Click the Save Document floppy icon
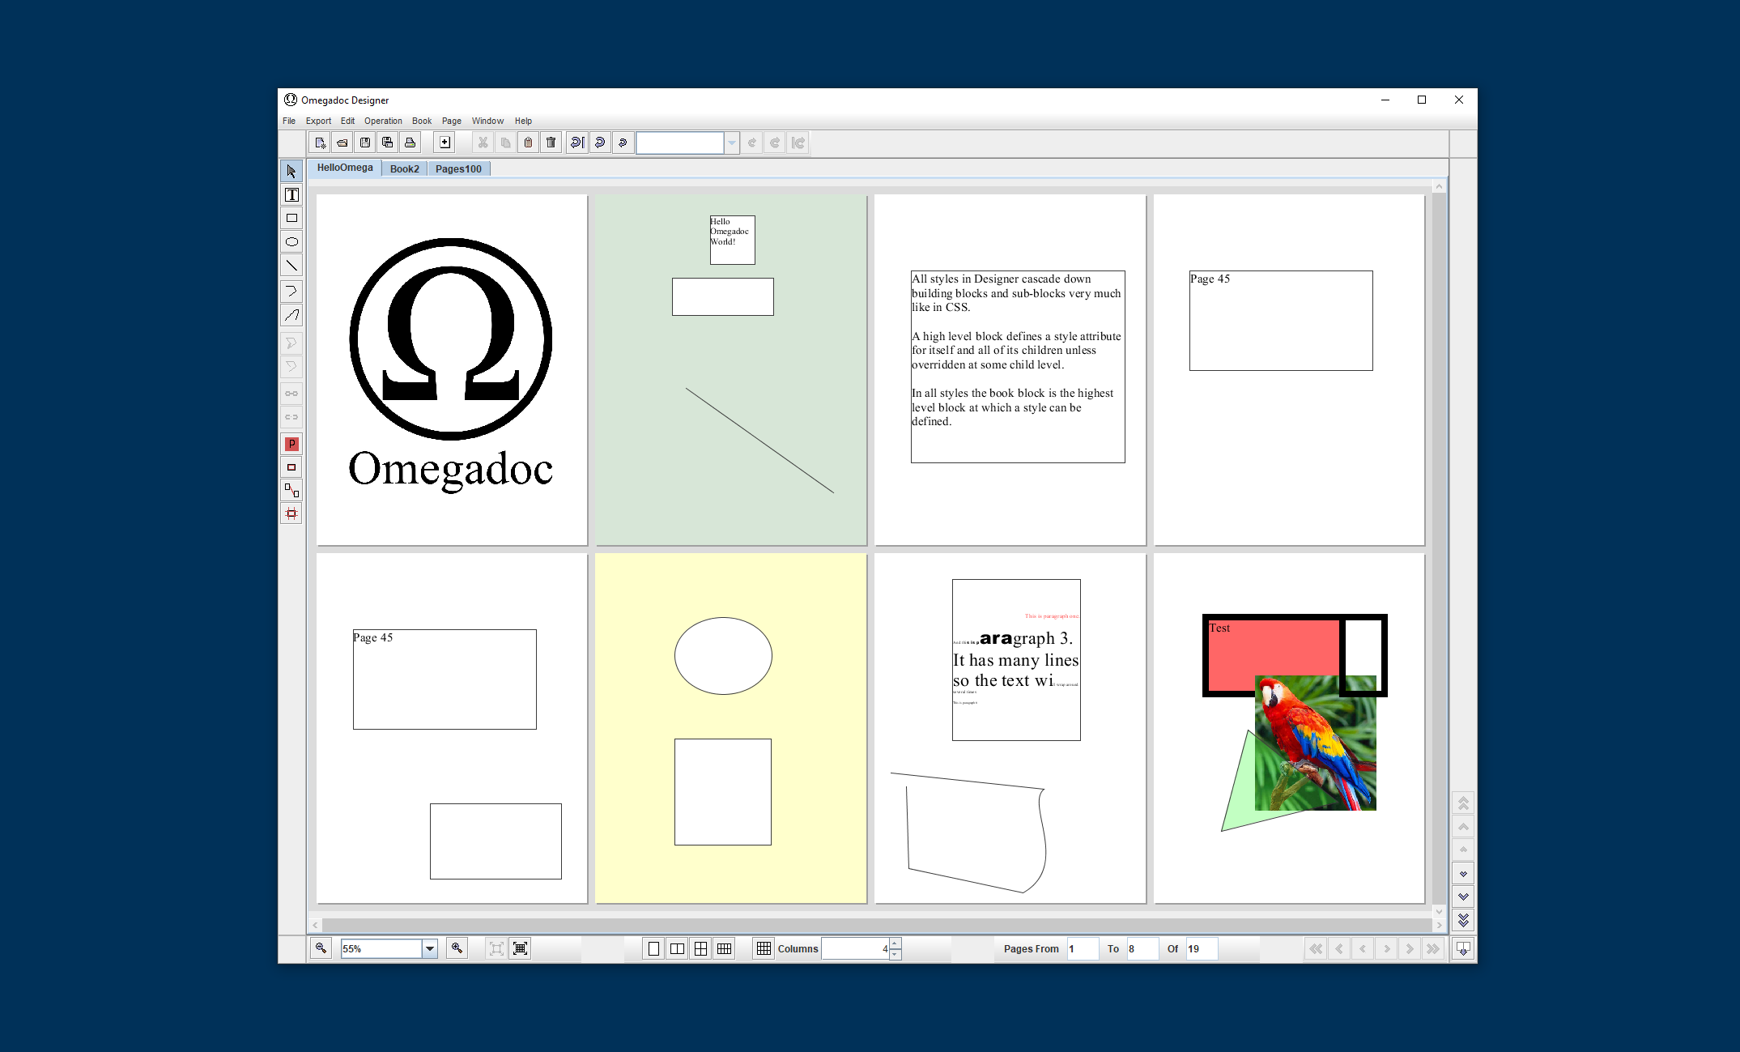Screen dimensions: 1740x1052 tap(365, 143)
